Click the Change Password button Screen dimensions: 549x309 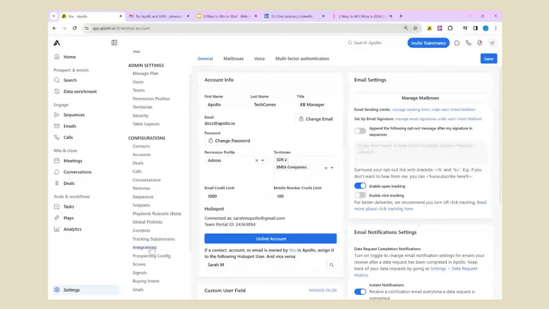click(x=229, y=141)
